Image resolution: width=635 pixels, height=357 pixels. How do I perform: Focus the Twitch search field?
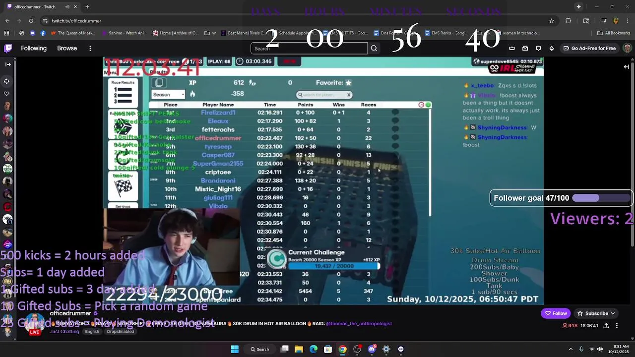tap(309, 48)
